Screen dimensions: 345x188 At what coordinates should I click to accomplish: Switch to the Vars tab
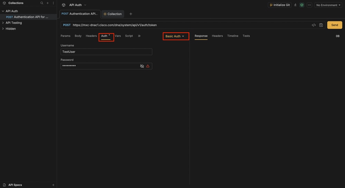(x=118, y=36)
